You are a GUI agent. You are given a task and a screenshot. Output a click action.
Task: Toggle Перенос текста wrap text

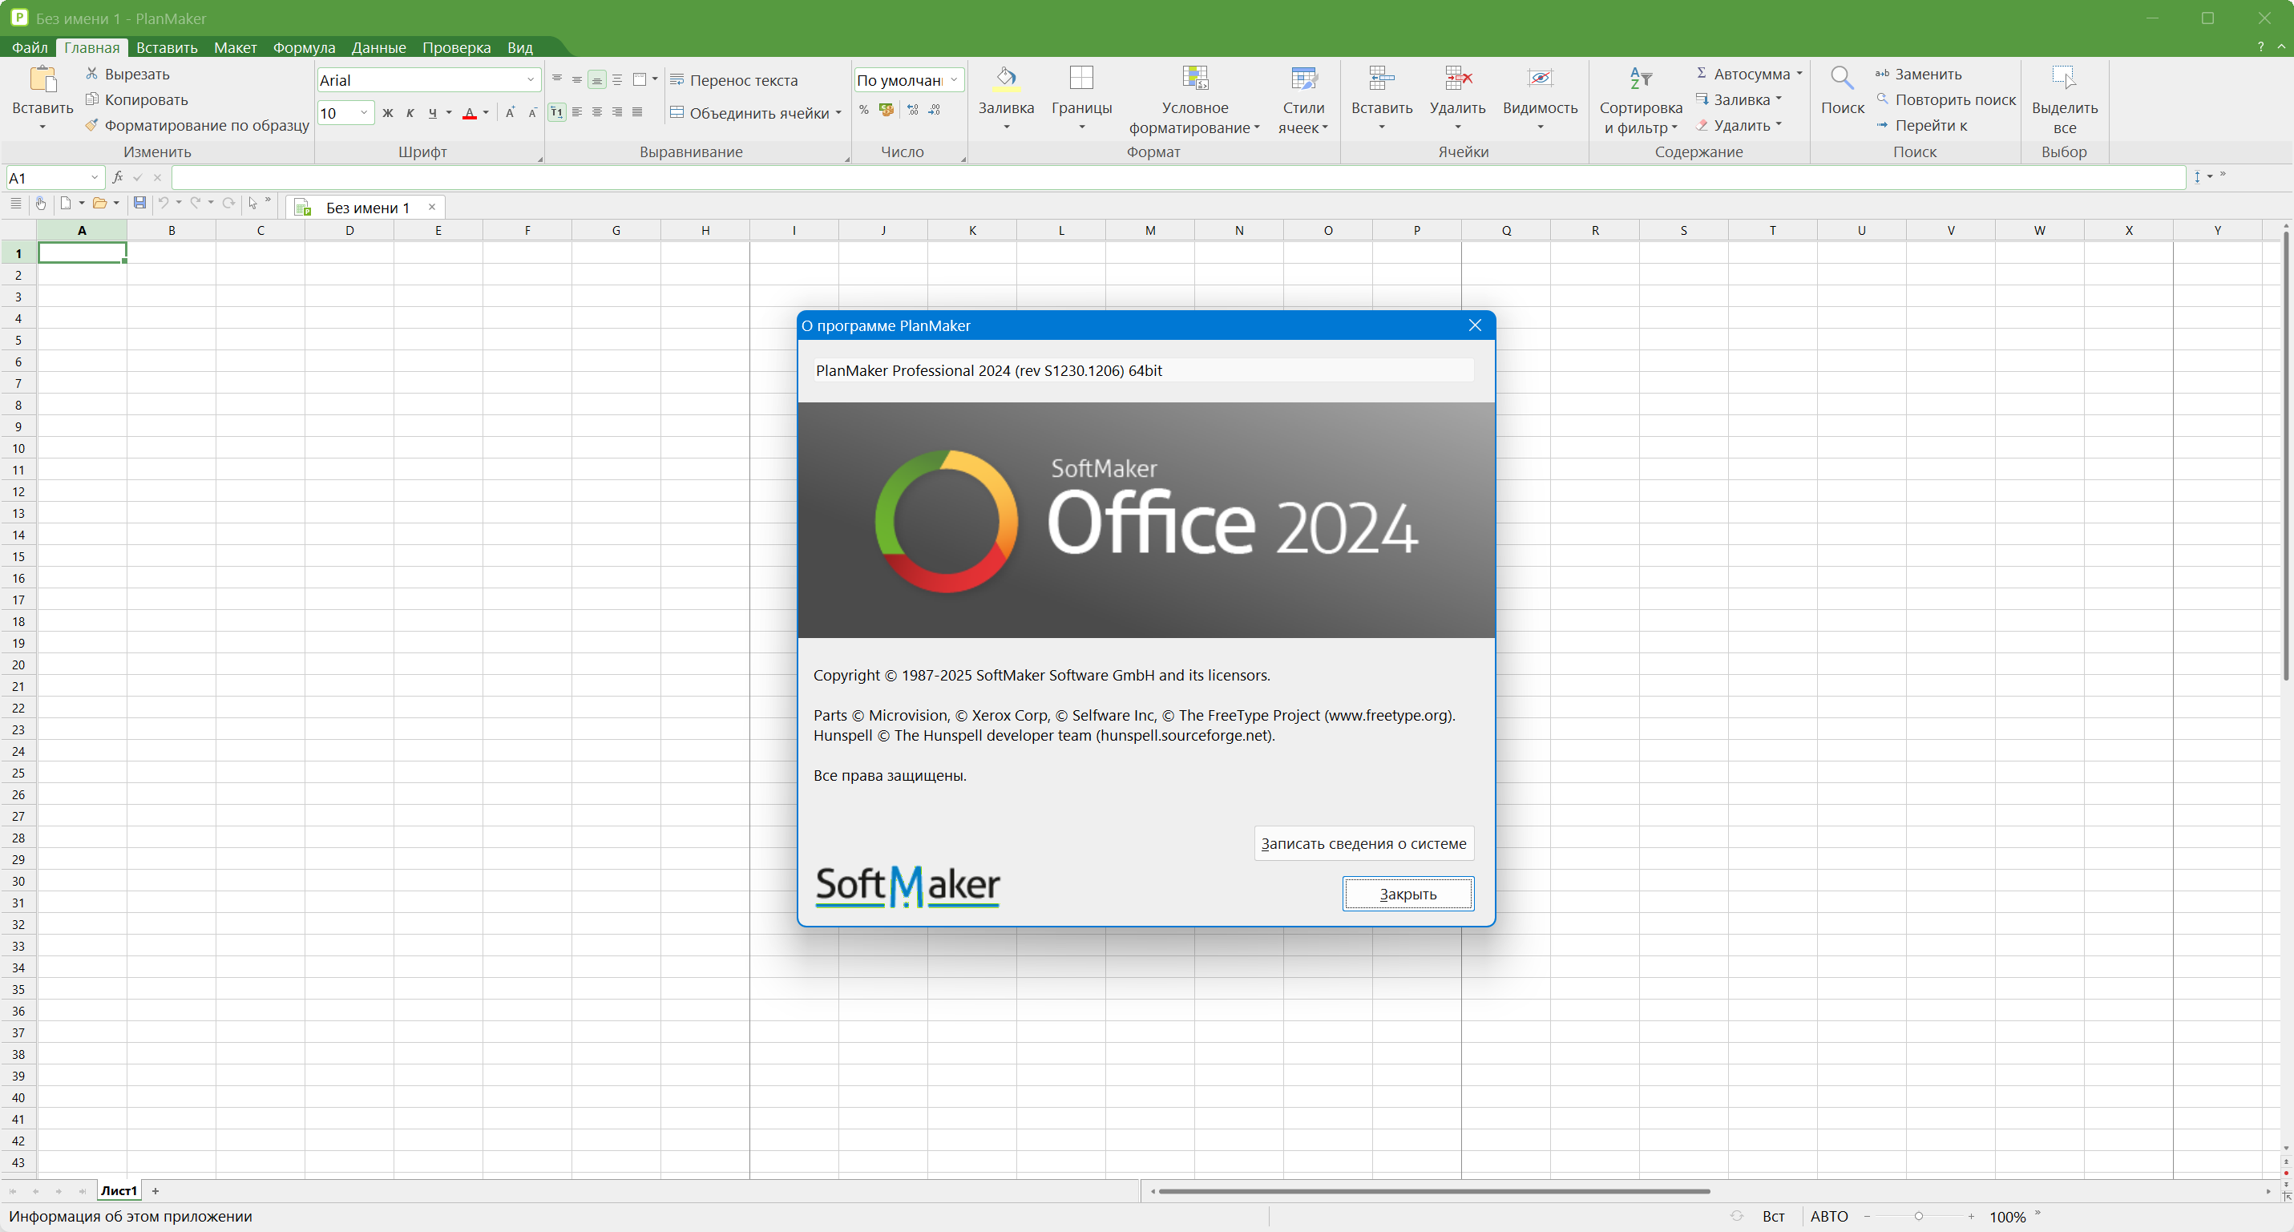pyautogui.click(x=733, y=80)
